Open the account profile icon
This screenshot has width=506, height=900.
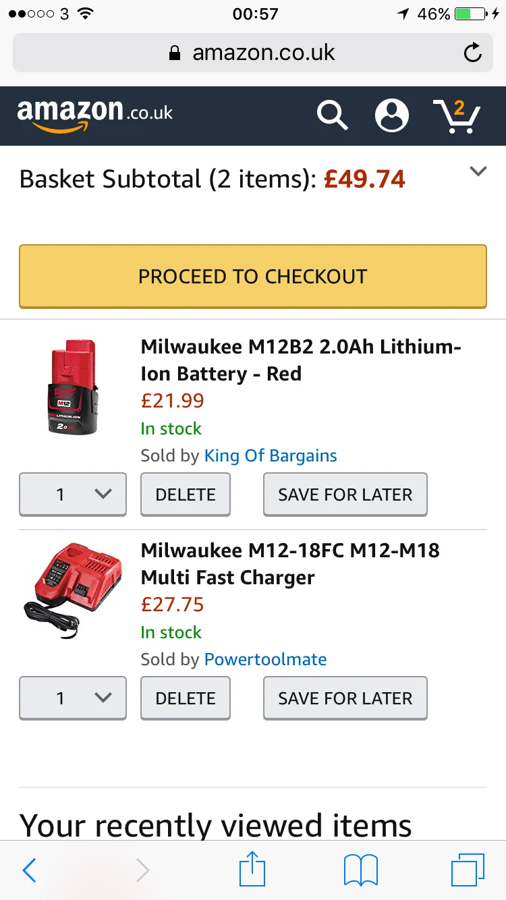point(392,115)
